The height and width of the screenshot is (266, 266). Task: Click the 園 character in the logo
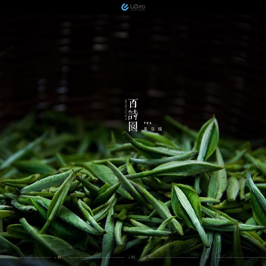point(133,127)
